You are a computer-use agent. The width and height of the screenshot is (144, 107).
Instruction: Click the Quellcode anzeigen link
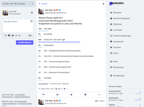(25, 104)
